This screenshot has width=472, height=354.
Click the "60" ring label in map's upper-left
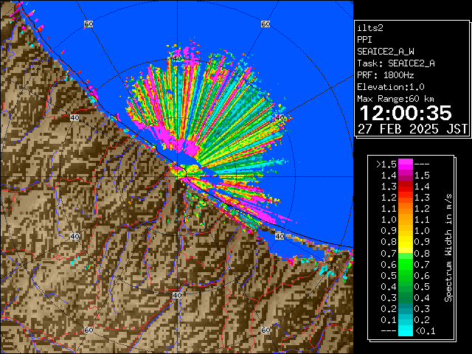(88, 24)
